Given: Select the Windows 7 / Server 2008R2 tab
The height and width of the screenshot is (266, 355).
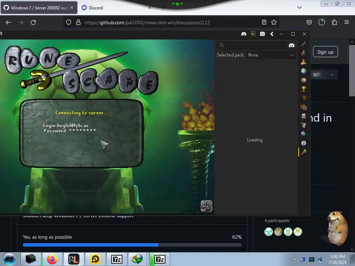Looking at the screenshot, I should click(39, 8).
